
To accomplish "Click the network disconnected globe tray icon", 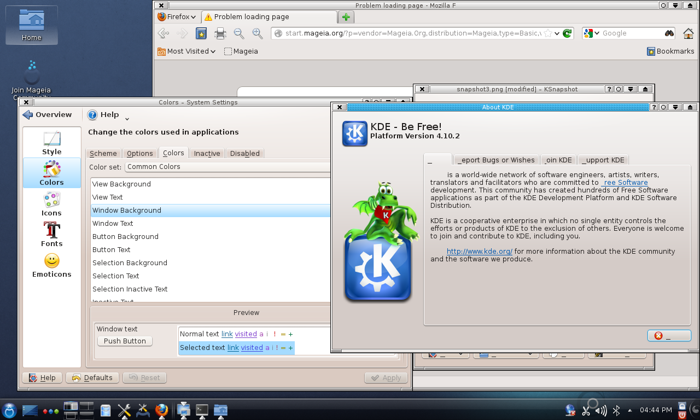I will pyautogui.click(x=570, y=410).
